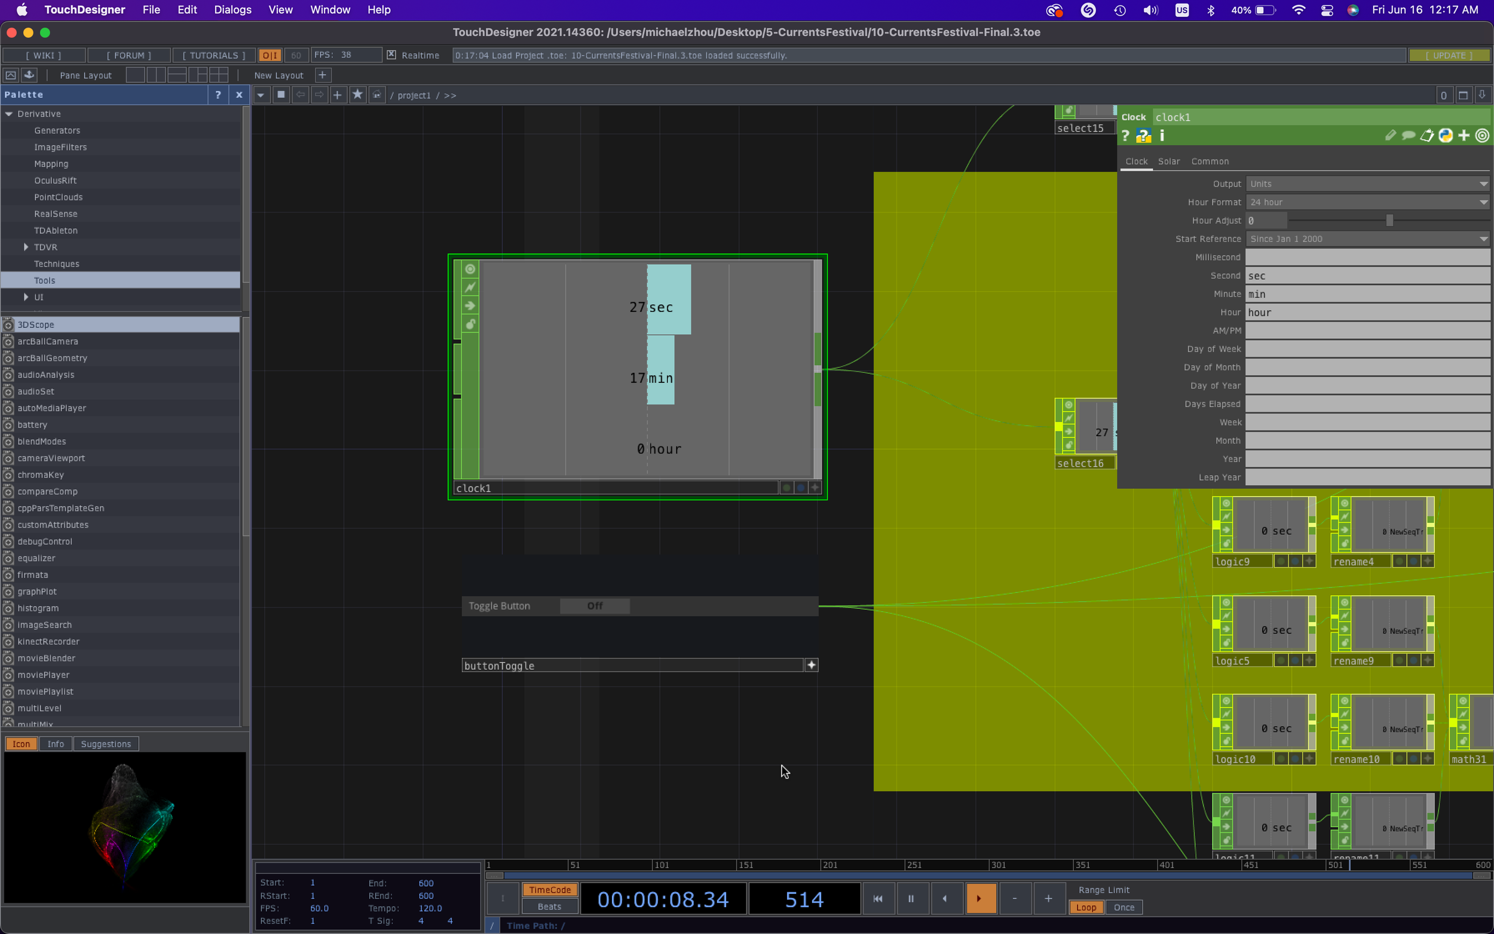
Task: Expand path with >> in network bar
Action: [x=450, y=96]
